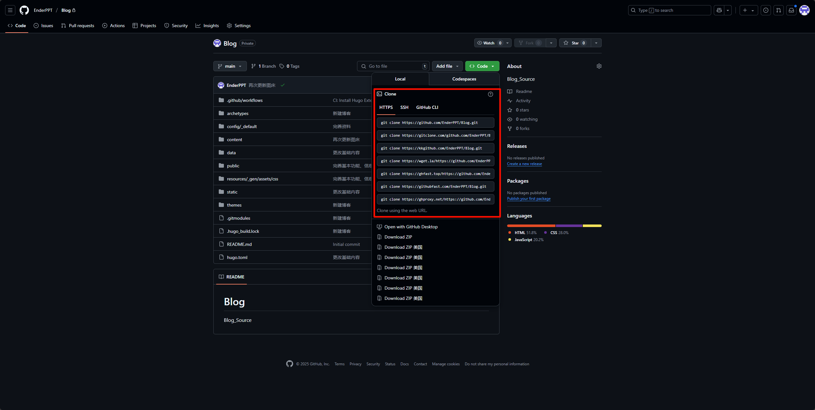Viewport: 815px width, 410px height.
Task: Open the issues icon in top bar
Action: pyautogui.click(x=766, y=10)
